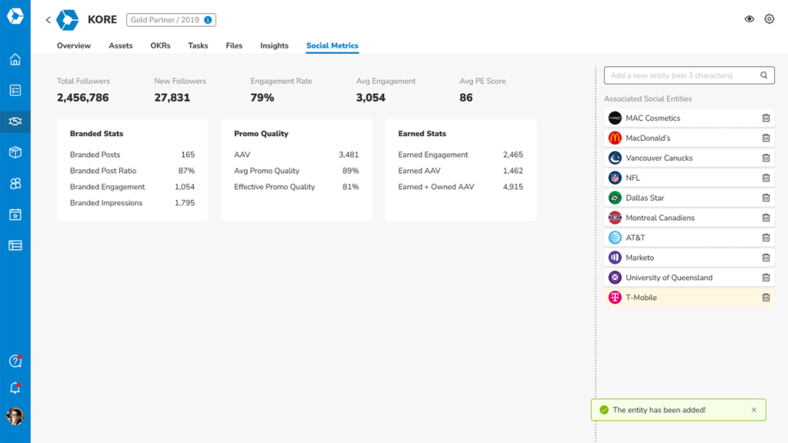
Task: Open the settings gear icon
Action: tap(769, 19)
